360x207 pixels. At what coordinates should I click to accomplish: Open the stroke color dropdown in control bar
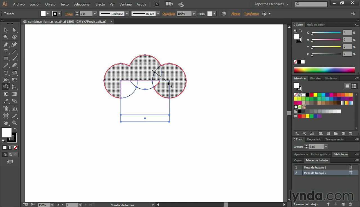coord(59,14)
